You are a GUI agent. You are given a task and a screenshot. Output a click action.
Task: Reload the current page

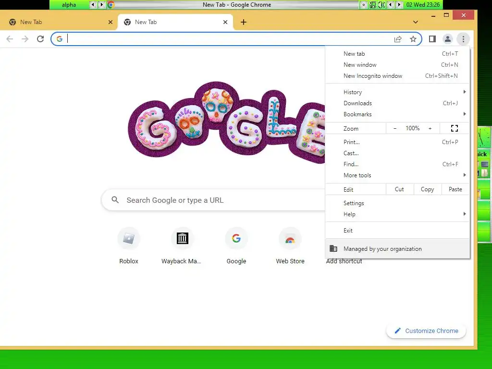point(40,39)
